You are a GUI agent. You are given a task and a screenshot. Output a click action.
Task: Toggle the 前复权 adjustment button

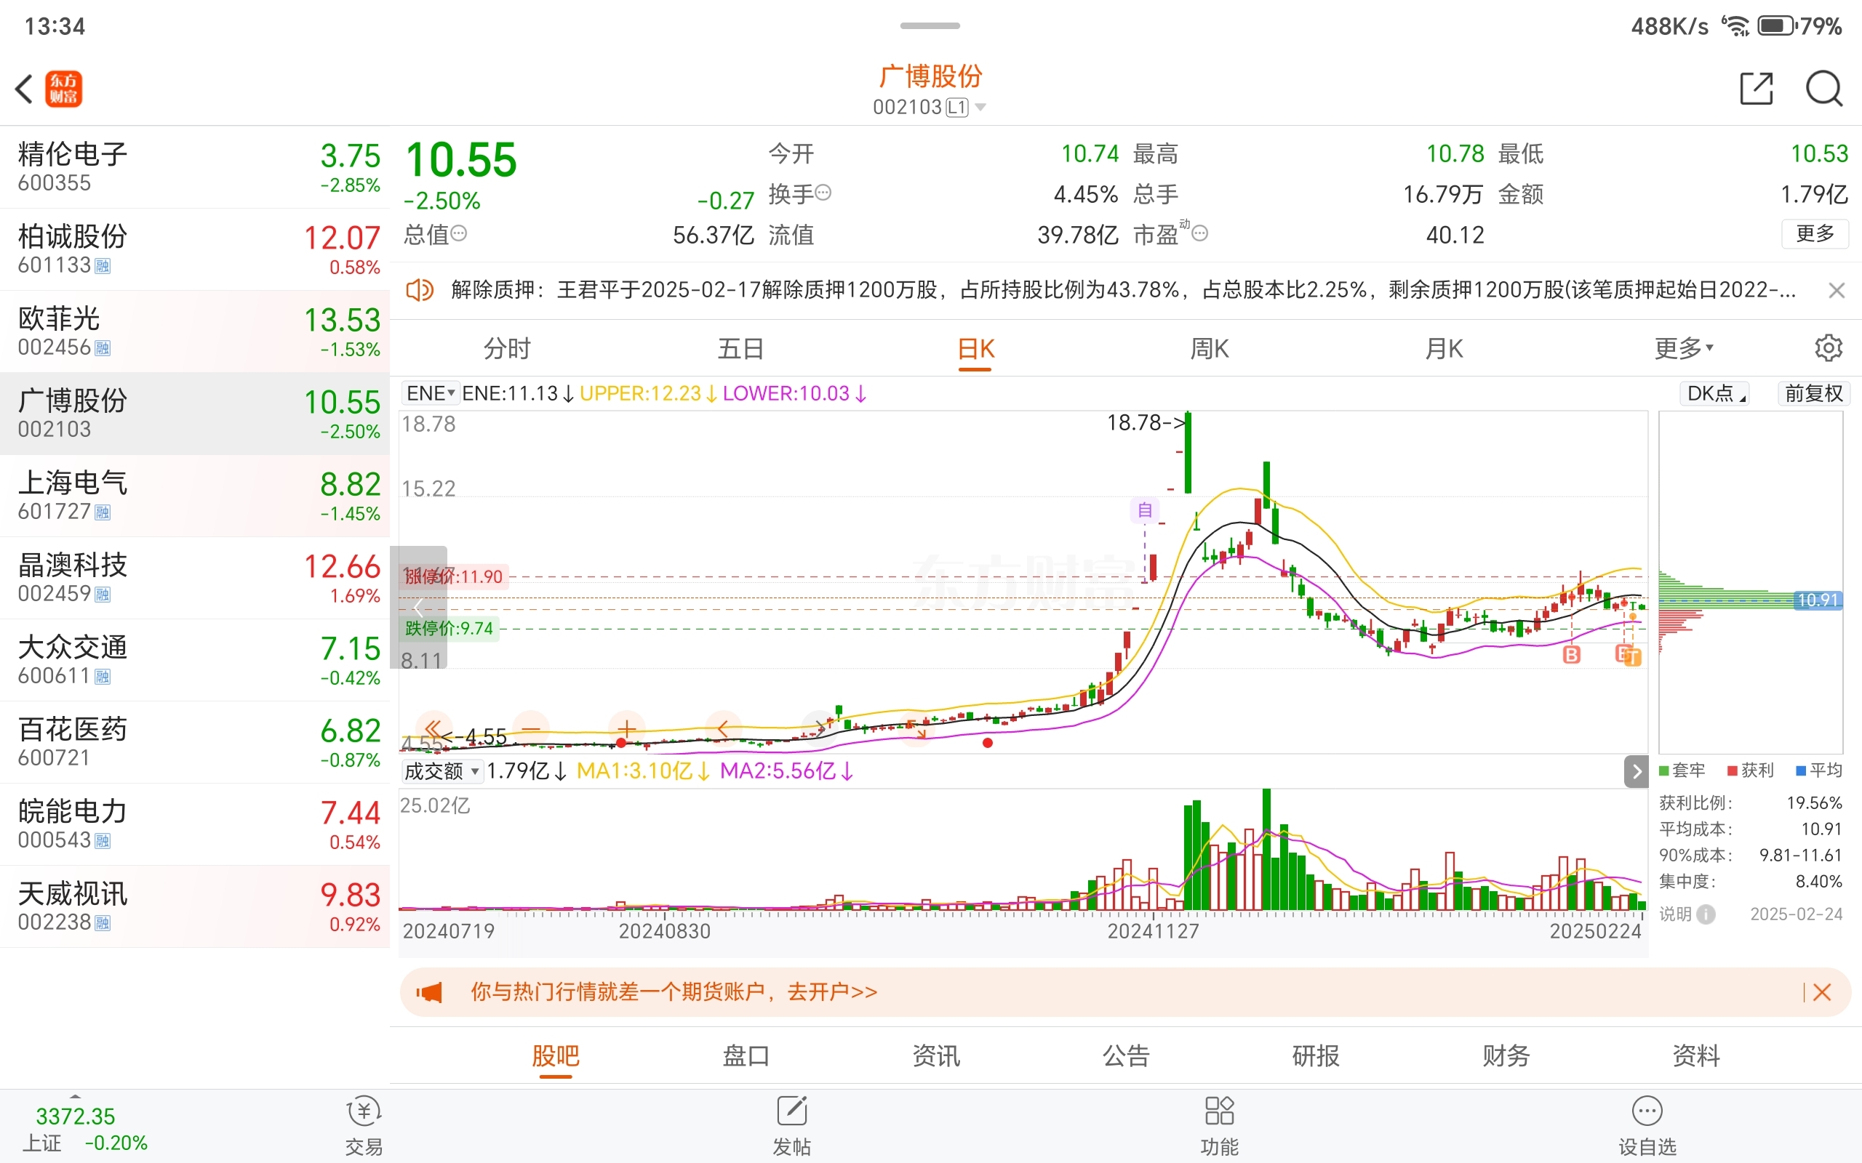[1813, 394]
